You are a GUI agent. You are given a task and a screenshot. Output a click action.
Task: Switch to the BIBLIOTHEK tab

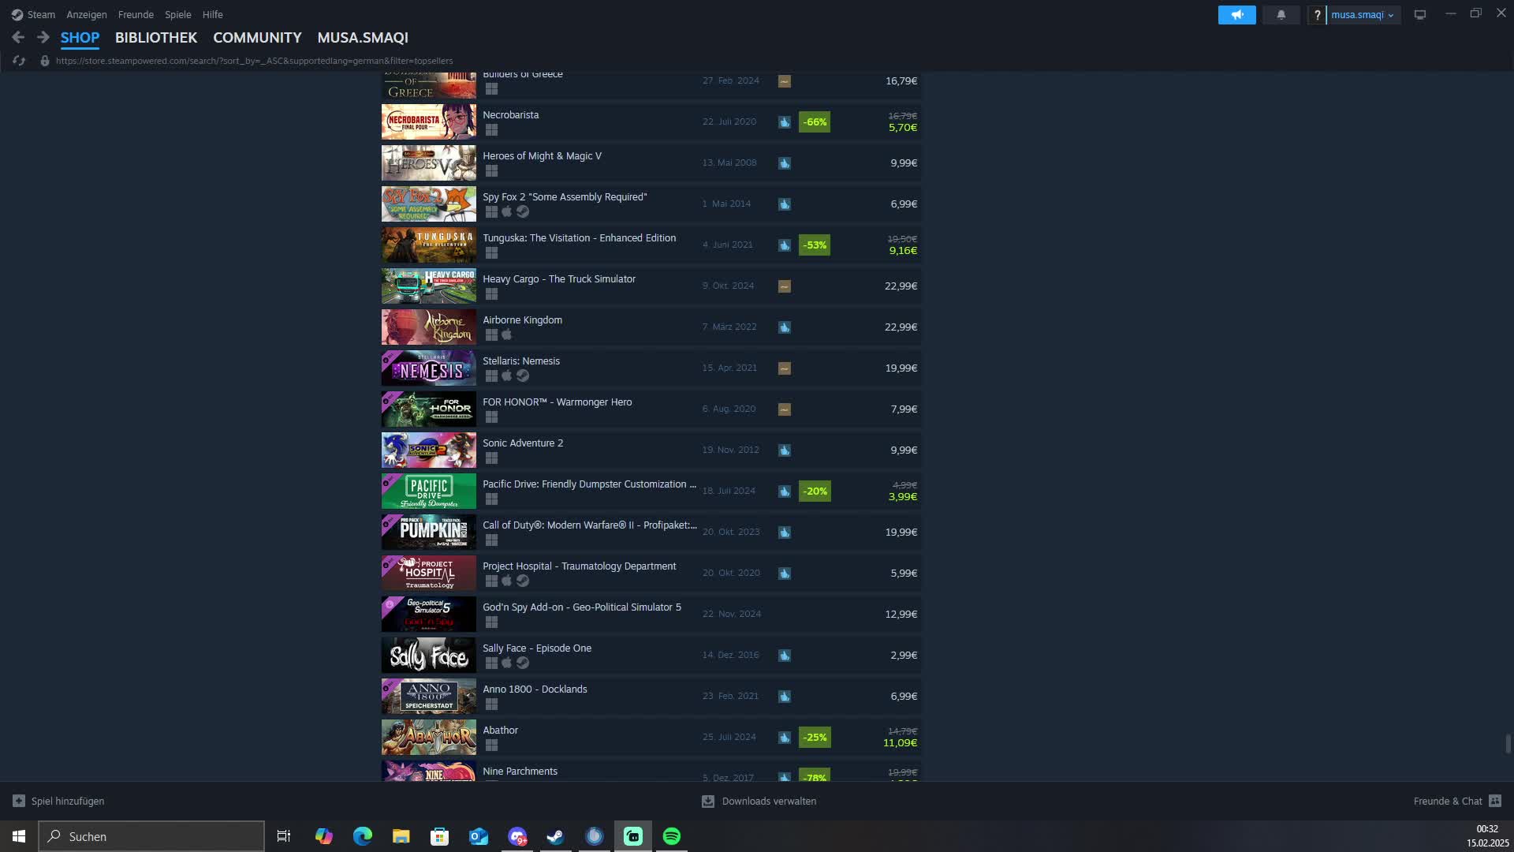coord(156,38)
